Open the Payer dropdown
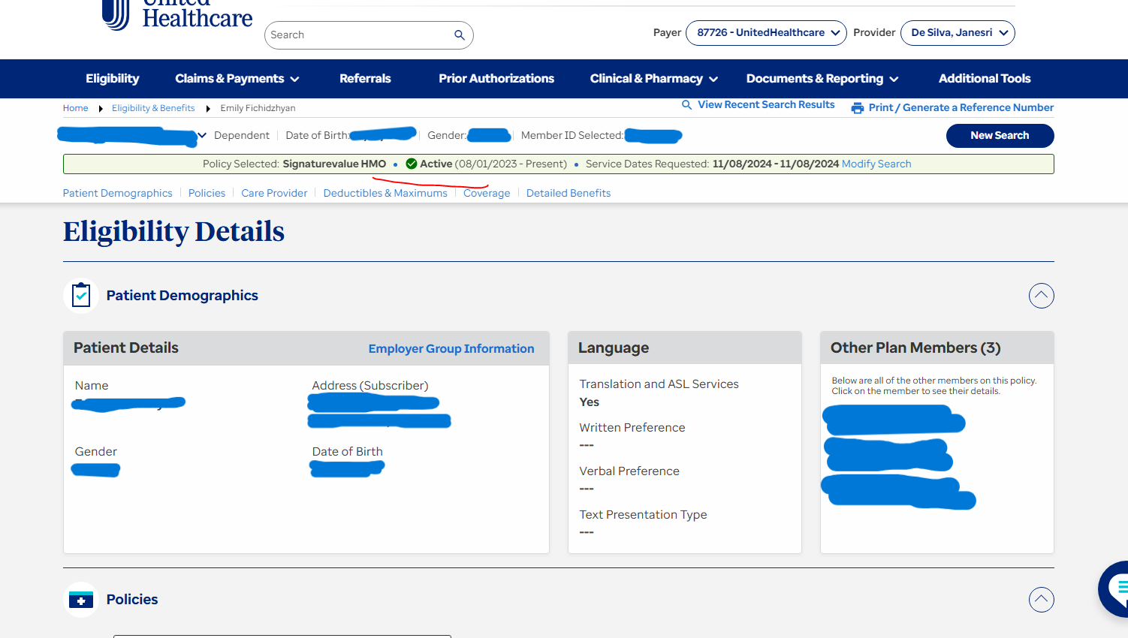The width and height of the screenshot is (1128, 638). click(x=766, y=33)
